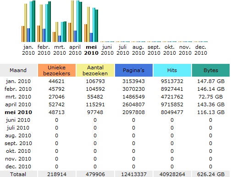This screenshot has height=177, width=231.
Task: Click total visits 479906
Action: 95,174
